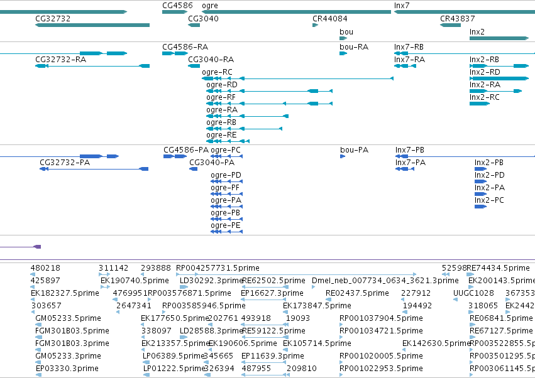Select the EK177650.5prime EST

point(143,325)
